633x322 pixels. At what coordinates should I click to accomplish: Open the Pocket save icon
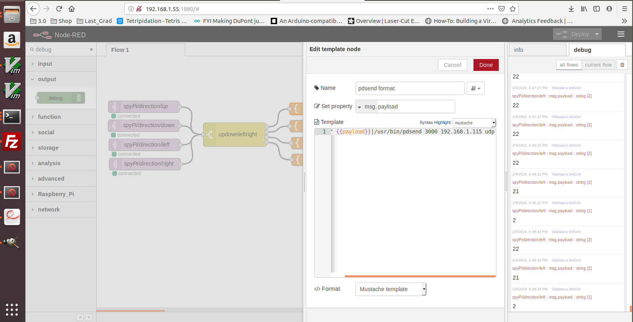(x=502, y=9)
